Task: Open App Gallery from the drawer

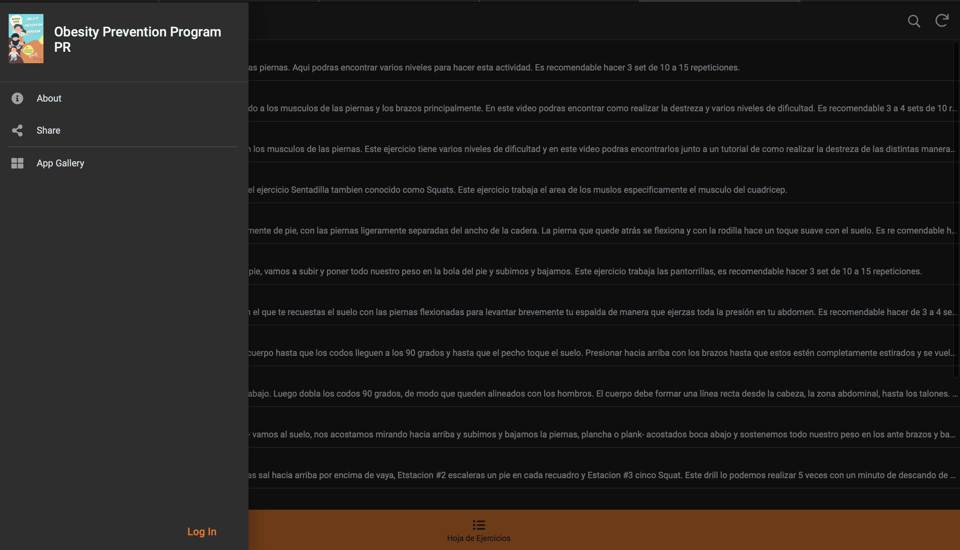Action: pos(60,163)
